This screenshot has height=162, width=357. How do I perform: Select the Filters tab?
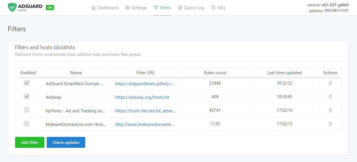click(x=162, y=8)
